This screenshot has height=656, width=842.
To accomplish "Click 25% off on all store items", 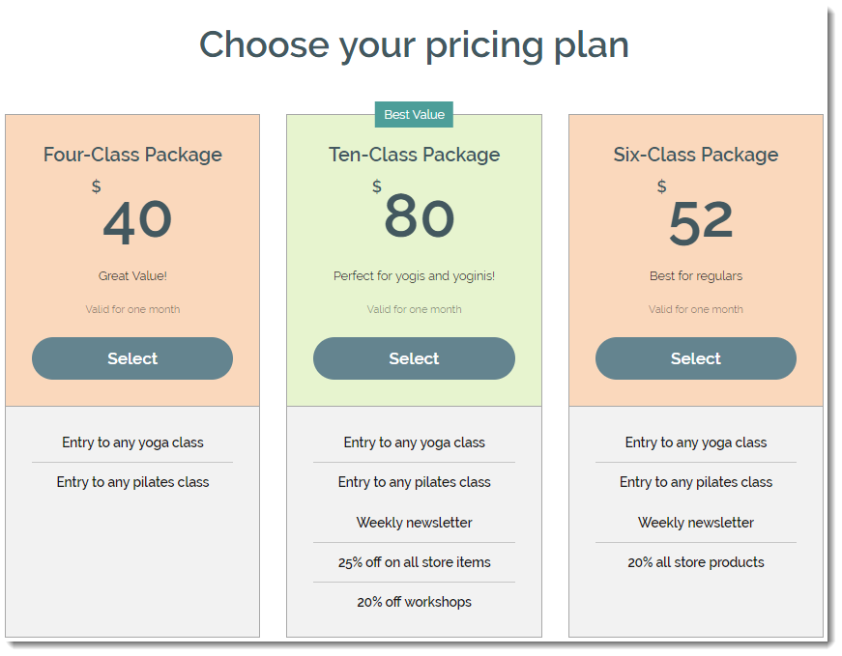I will [414, 562].
